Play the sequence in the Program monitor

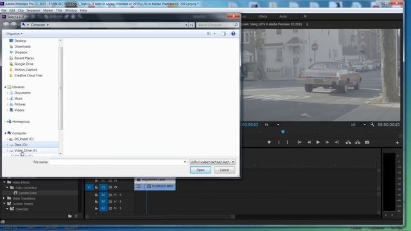[318, 142]
